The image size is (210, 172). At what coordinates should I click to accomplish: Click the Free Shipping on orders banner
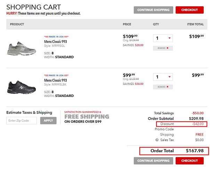[x=87, y=117]
